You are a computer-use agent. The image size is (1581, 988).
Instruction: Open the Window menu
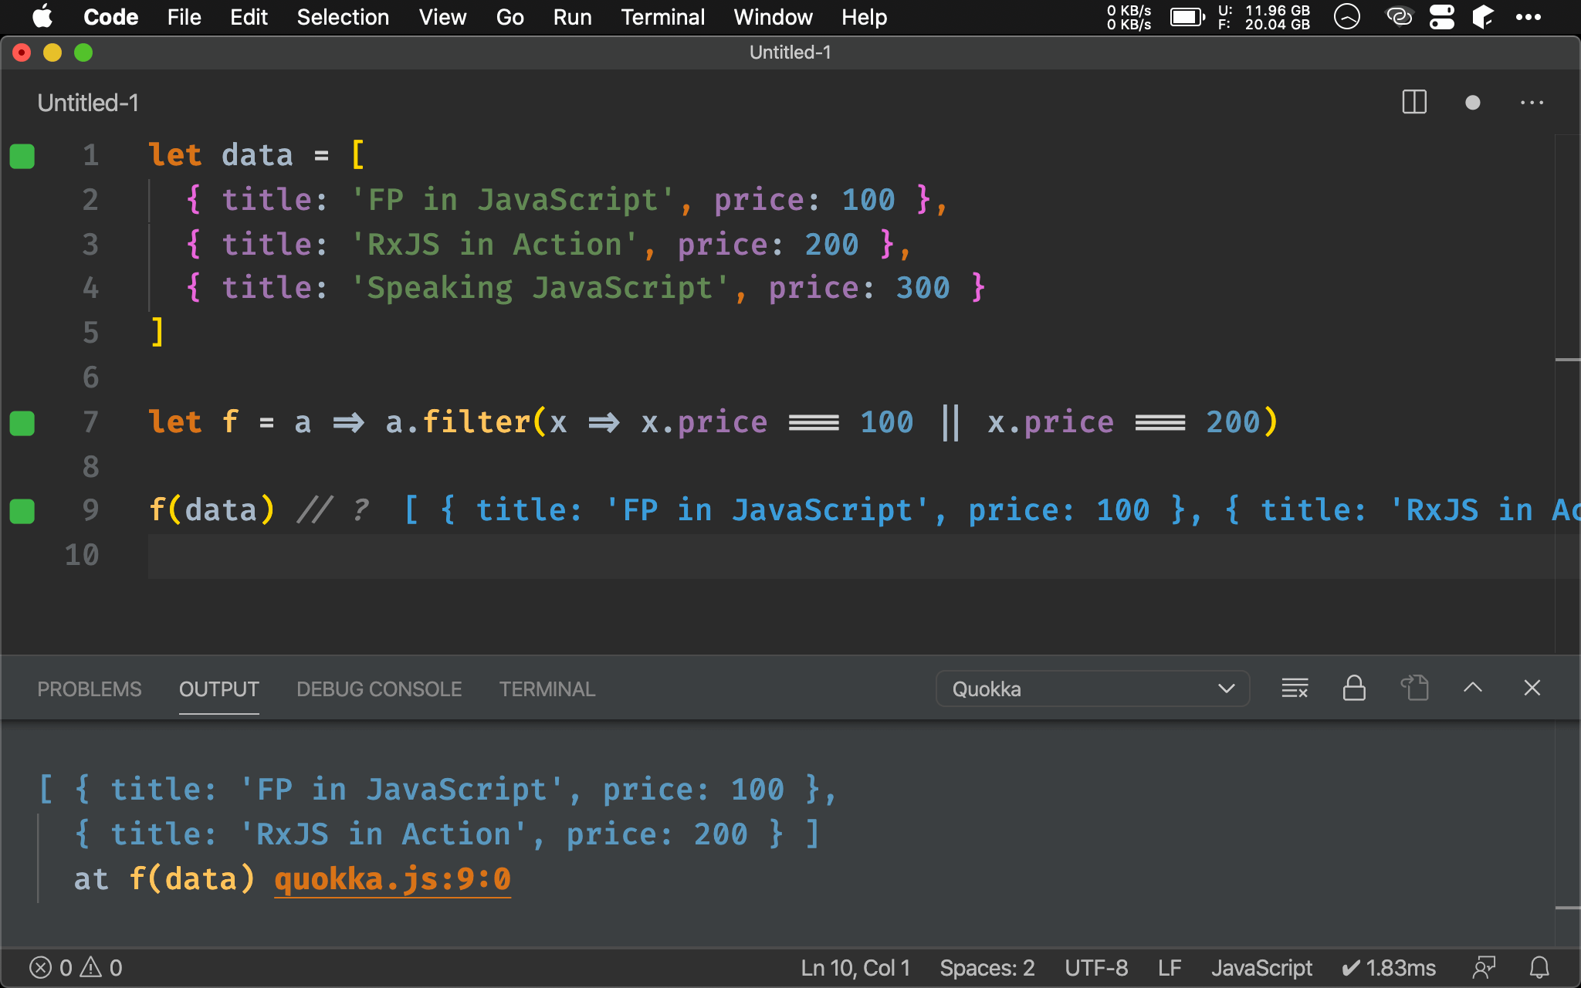pyautogui.click(x=773, y=17)
